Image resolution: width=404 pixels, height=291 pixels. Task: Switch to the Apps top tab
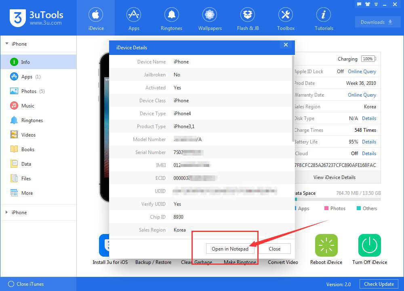point(134,19)
